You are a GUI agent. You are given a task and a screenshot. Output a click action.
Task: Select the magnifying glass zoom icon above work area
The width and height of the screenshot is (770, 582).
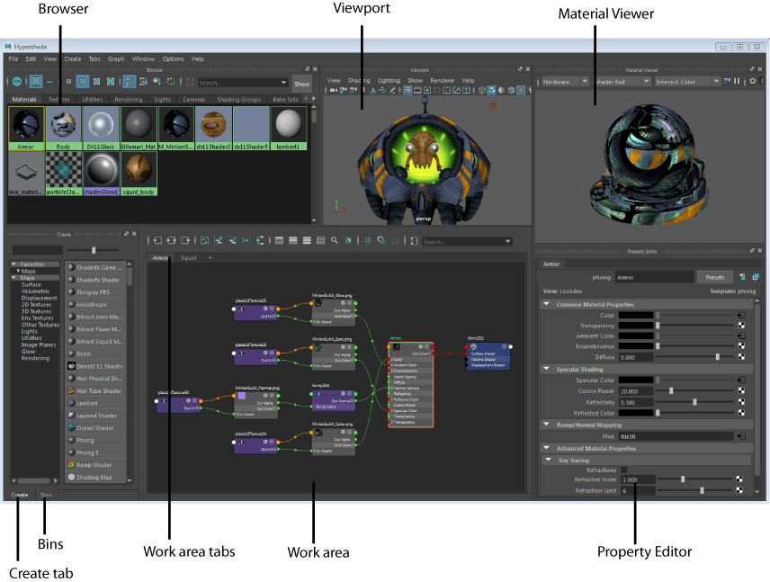pyautogui.click(x=336, y=239)
